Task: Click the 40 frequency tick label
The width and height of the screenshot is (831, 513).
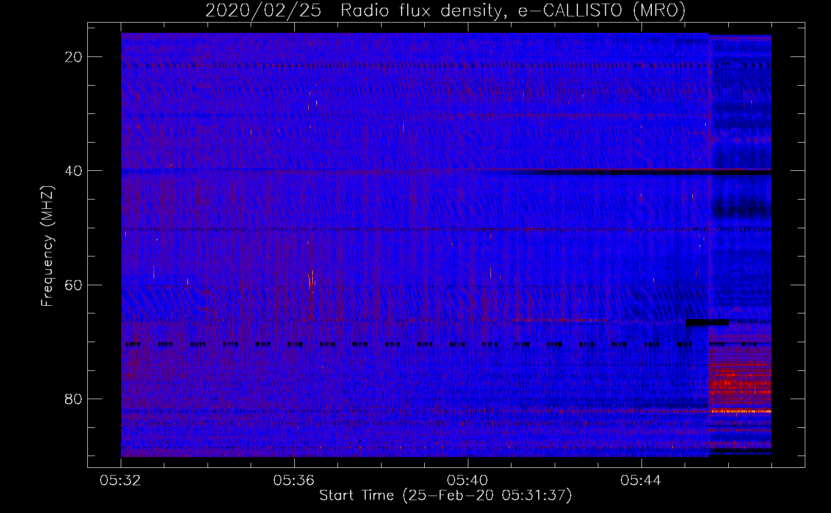Action: [x=74, y=171]
